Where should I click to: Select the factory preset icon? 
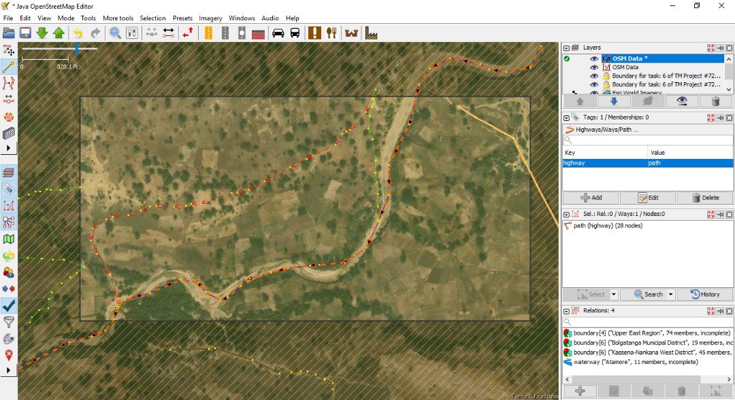point(372,33)
